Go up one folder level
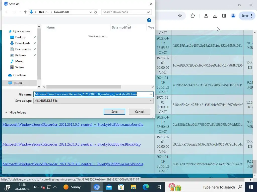This screenshot has height=192, width=257. [x=25, y=12]
